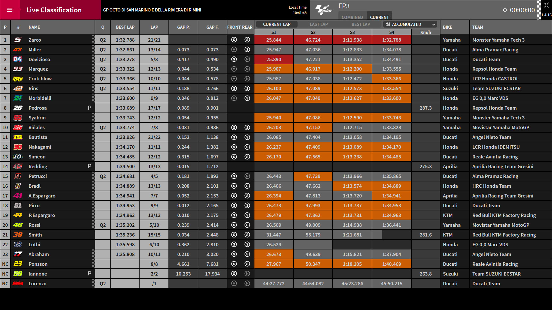Click Miller's best lap 1:32.861
This screenshot has height=310, width=552.
(125, 50)
